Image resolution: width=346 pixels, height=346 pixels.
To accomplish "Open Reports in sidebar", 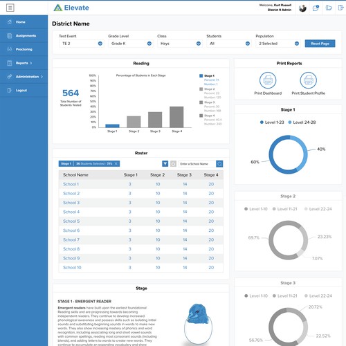I will pos(24,63).
